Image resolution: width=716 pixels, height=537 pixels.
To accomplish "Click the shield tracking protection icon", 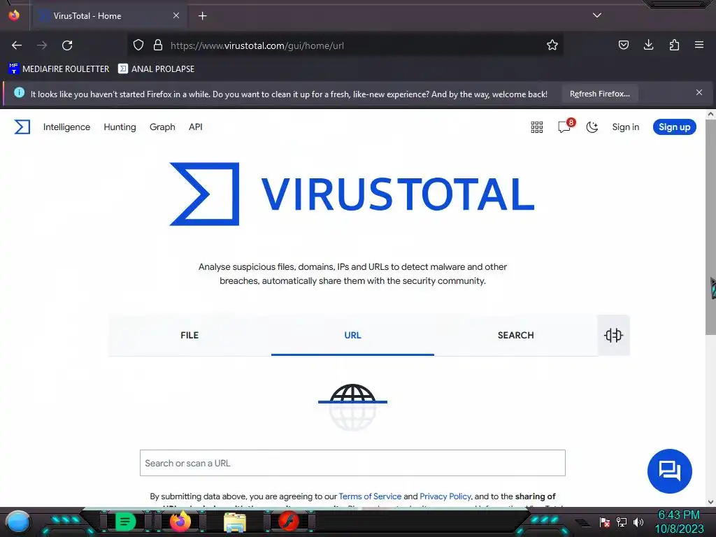I will tap(138, 45).
